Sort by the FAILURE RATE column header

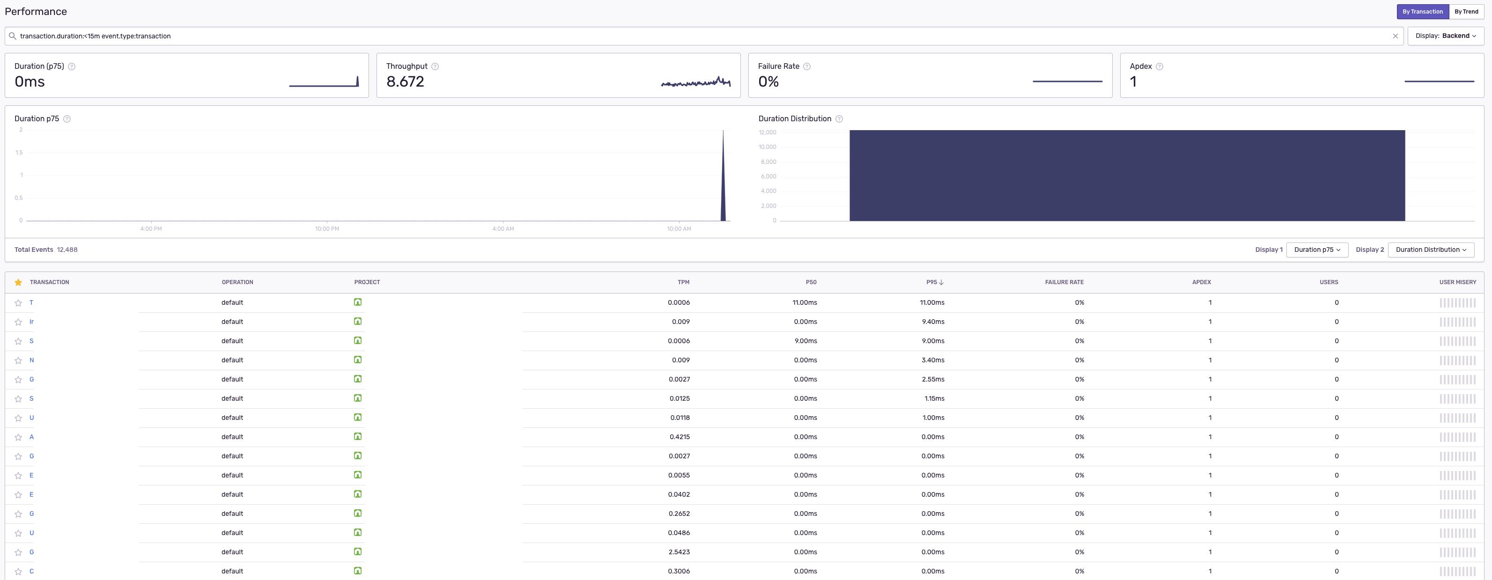tap(1064, 282)
